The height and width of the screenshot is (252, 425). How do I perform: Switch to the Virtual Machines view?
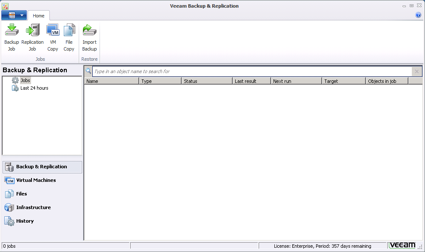[42, 180]
